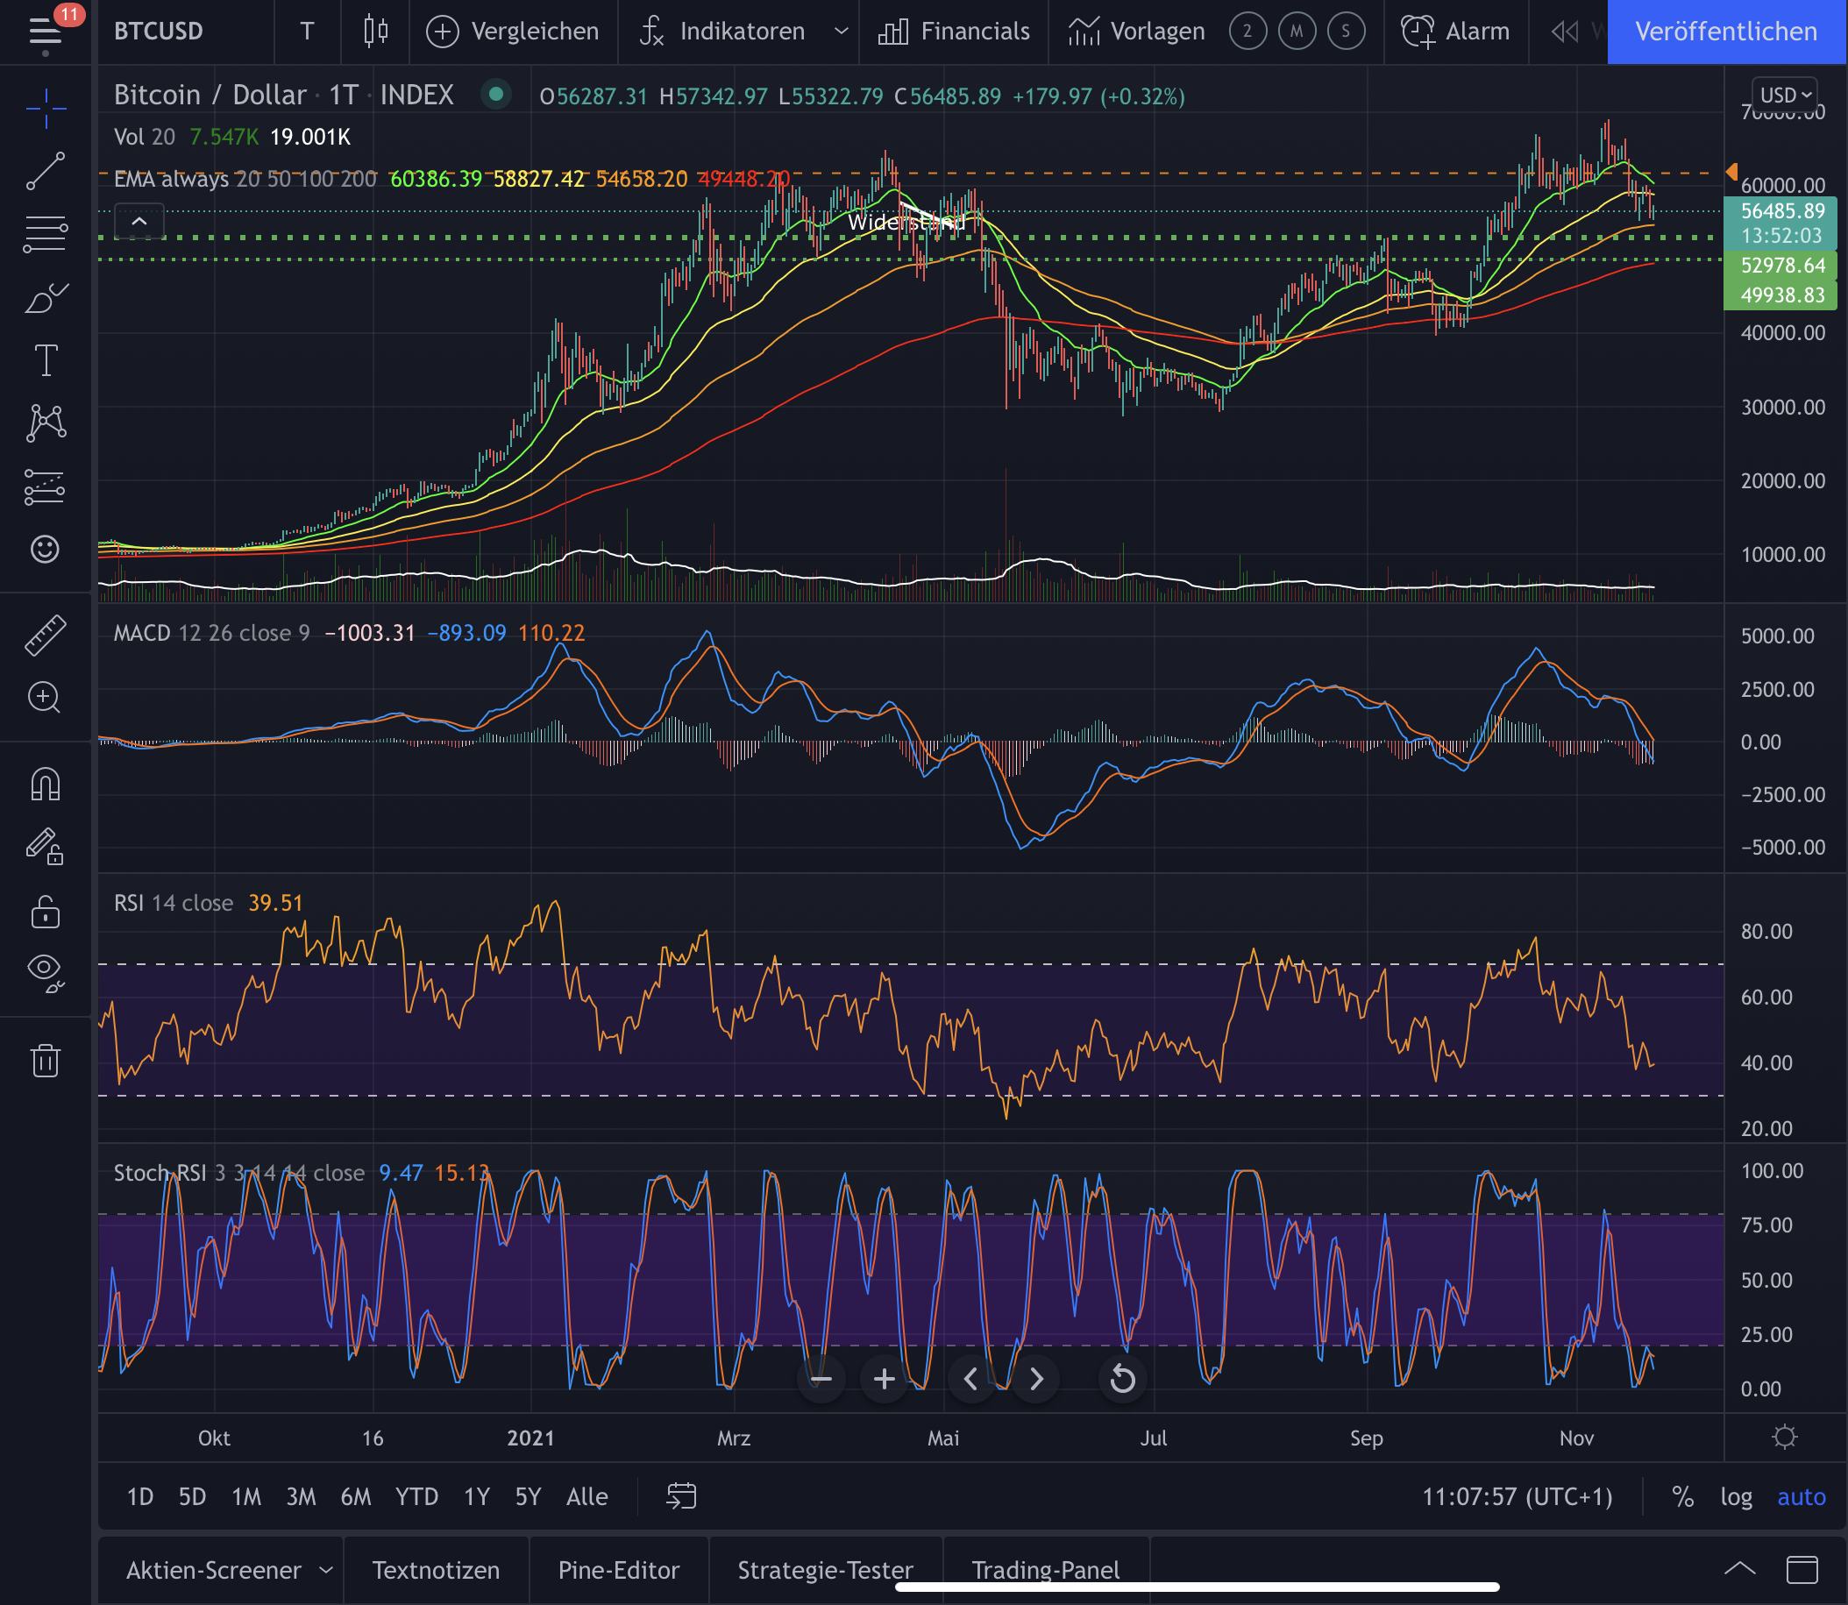Open the Aktien-Screener tab

coord(213,1570)
